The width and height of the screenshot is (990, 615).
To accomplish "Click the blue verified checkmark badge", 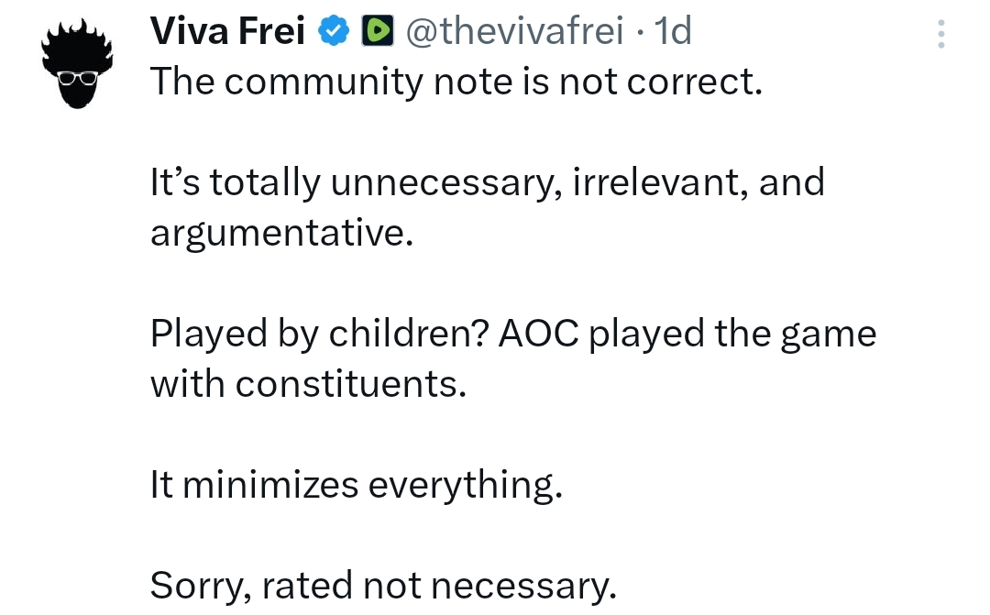I will click(x=335, y=33).
